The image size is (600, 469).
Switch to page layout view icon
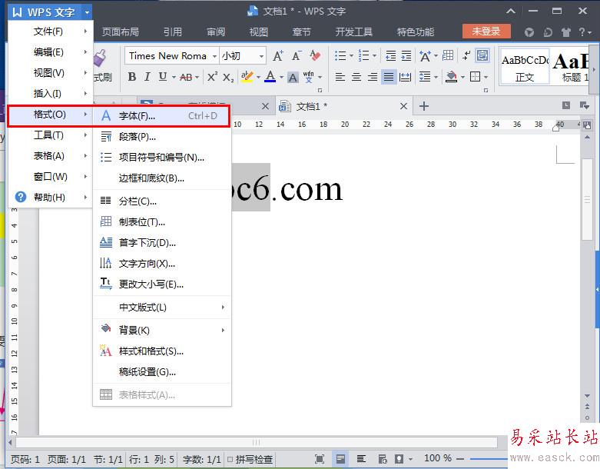pos(340,459)
